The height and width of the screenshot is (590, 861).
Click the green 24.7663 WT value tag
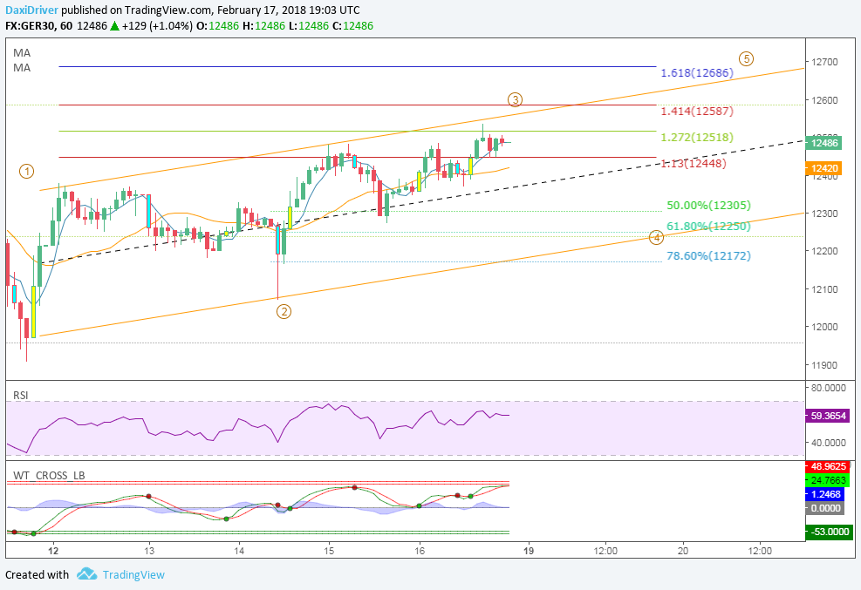(x=827, y=480)
